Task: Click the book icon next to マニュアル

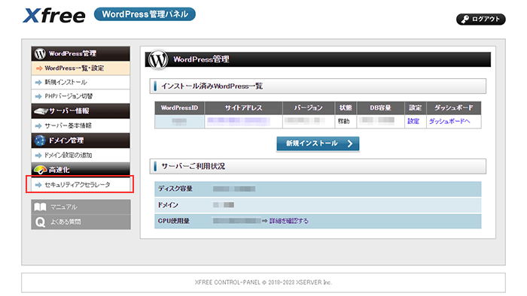Action: click(x=41, y=207)
